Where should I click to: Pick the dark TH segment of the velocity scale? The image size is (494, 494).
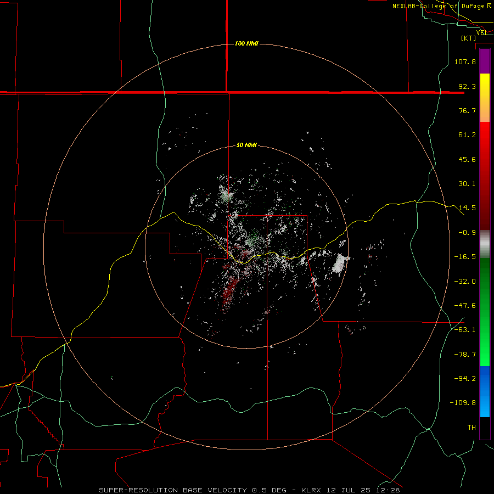pyautogui.click(x=485, y=428)
